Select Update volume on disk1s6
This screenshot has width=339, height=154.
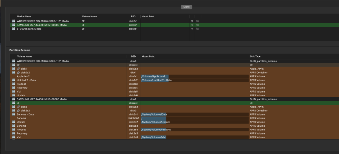174,96
